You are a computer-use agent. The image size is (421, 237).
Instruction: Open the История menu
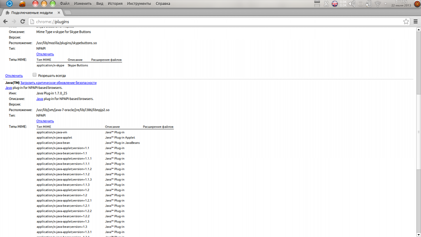click(x=115, y=3)
